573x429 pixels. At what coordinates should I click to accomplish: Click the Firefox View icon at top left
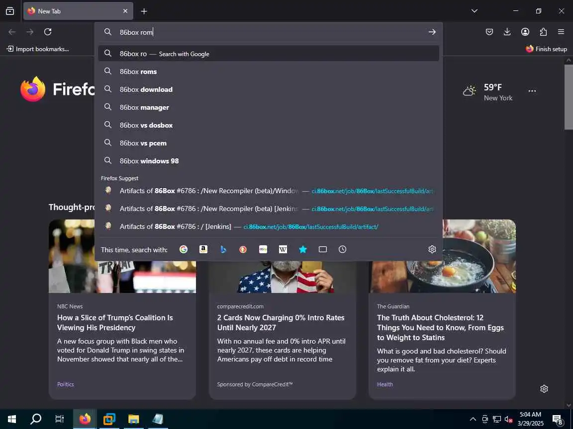coord(10,11)
